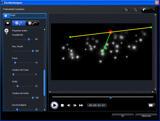160x121 pixels.
Task: Adjust the Ausgaberate slider handle
Action: point(29,39)
